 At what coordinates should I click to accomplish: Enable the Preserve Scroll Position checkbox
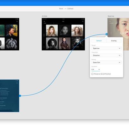click(x=92, y=74)
